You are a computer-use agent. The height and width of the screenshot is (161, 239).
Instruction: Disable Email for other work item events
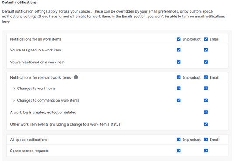tap(206, 124)
